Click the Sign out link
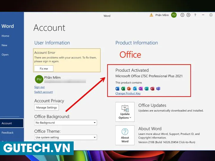The image size is (215, 161). click(39, 87)
